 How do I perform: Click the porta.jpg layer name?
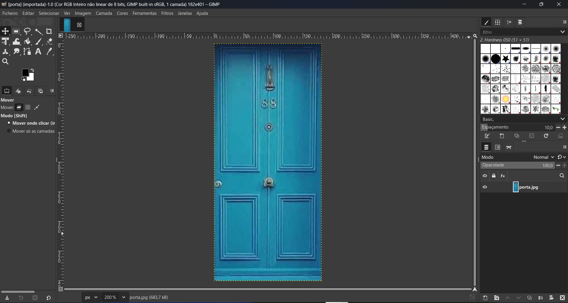(529, 187)
